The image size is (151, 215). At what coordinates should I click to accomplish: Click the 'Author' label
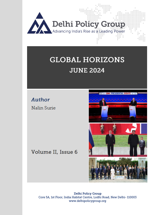click(x=40, y=100)
